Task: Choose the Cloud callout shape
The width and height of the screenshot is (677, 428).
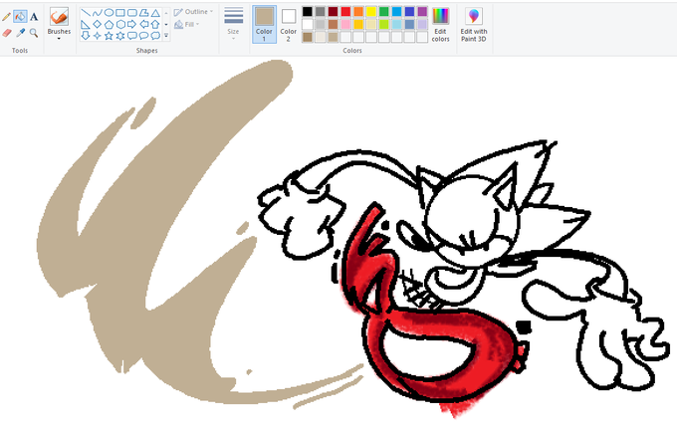Action: point(155,36)
